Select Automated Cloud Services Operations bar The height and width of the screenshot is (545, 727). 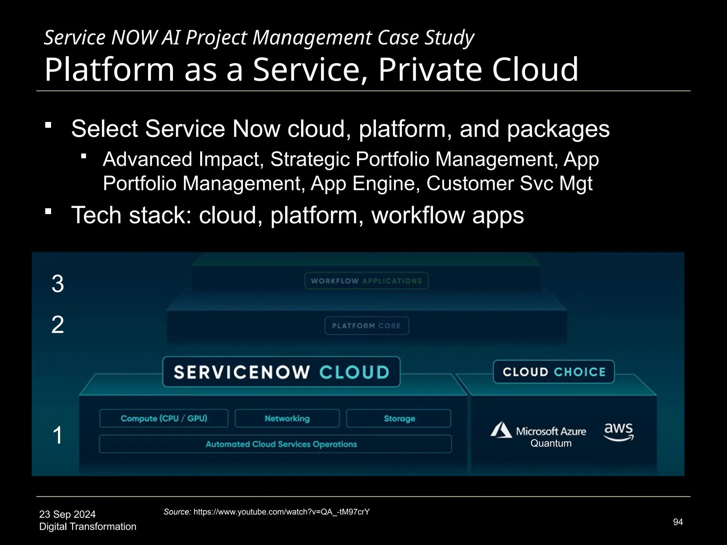(275, 444)
